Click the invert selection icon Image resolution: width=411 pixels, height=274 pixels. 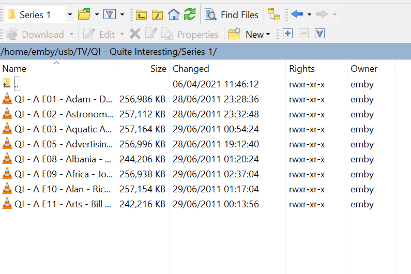(319, 34)
